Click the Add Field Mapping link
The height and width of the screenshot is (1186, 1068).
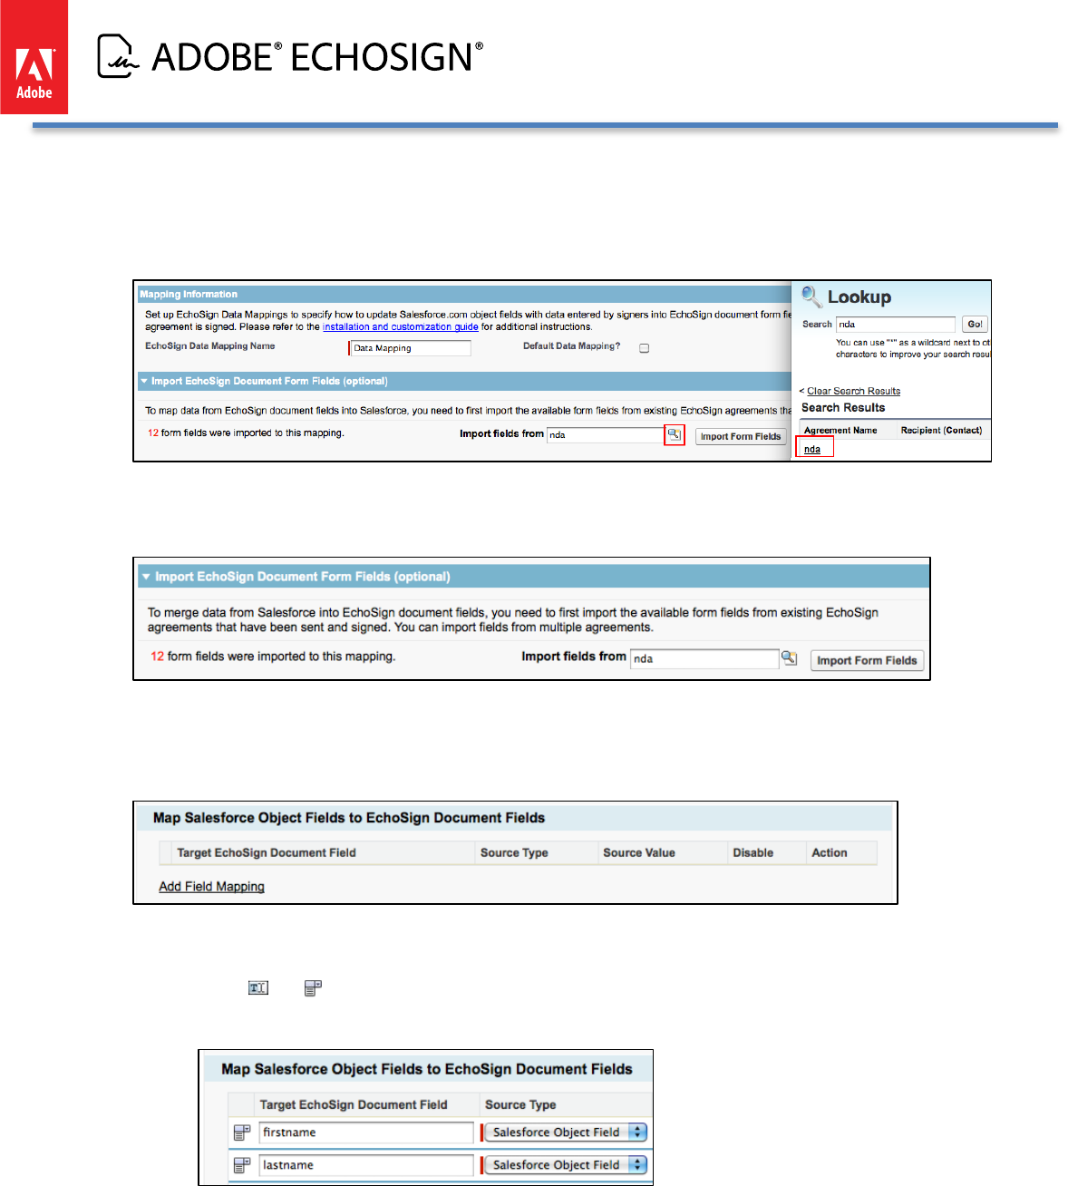[212, 887]
